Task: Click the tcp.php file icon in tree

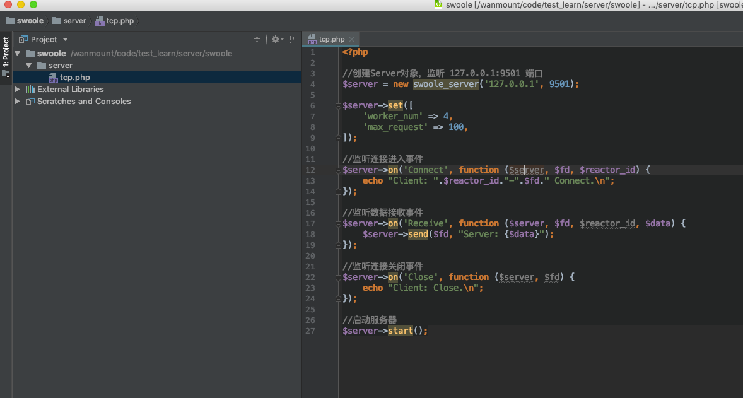Action: click(53, 78)
